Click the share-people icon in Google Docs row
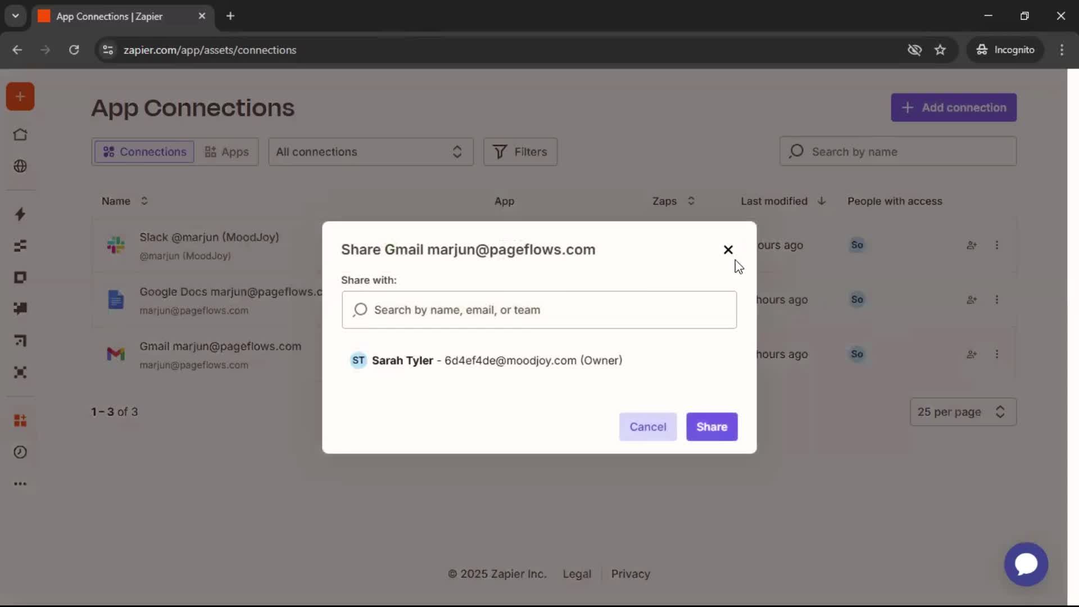The height and width of the screenshot is (607, 1079). [972, 300]
